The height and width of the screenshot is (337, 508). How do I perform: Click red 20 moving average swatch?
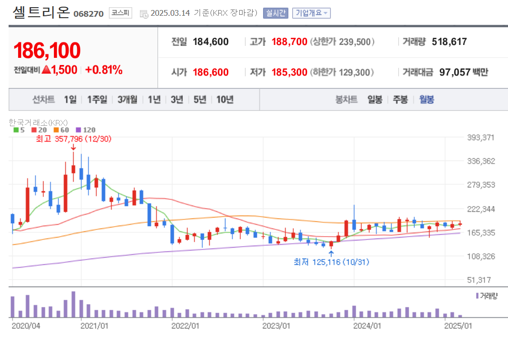click(x=34, y=130)
